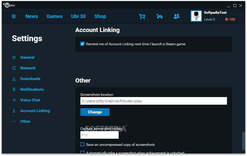Click the Capture screenshot hotkey field
This screenshot has width=247, height=156.
(99, 135)
